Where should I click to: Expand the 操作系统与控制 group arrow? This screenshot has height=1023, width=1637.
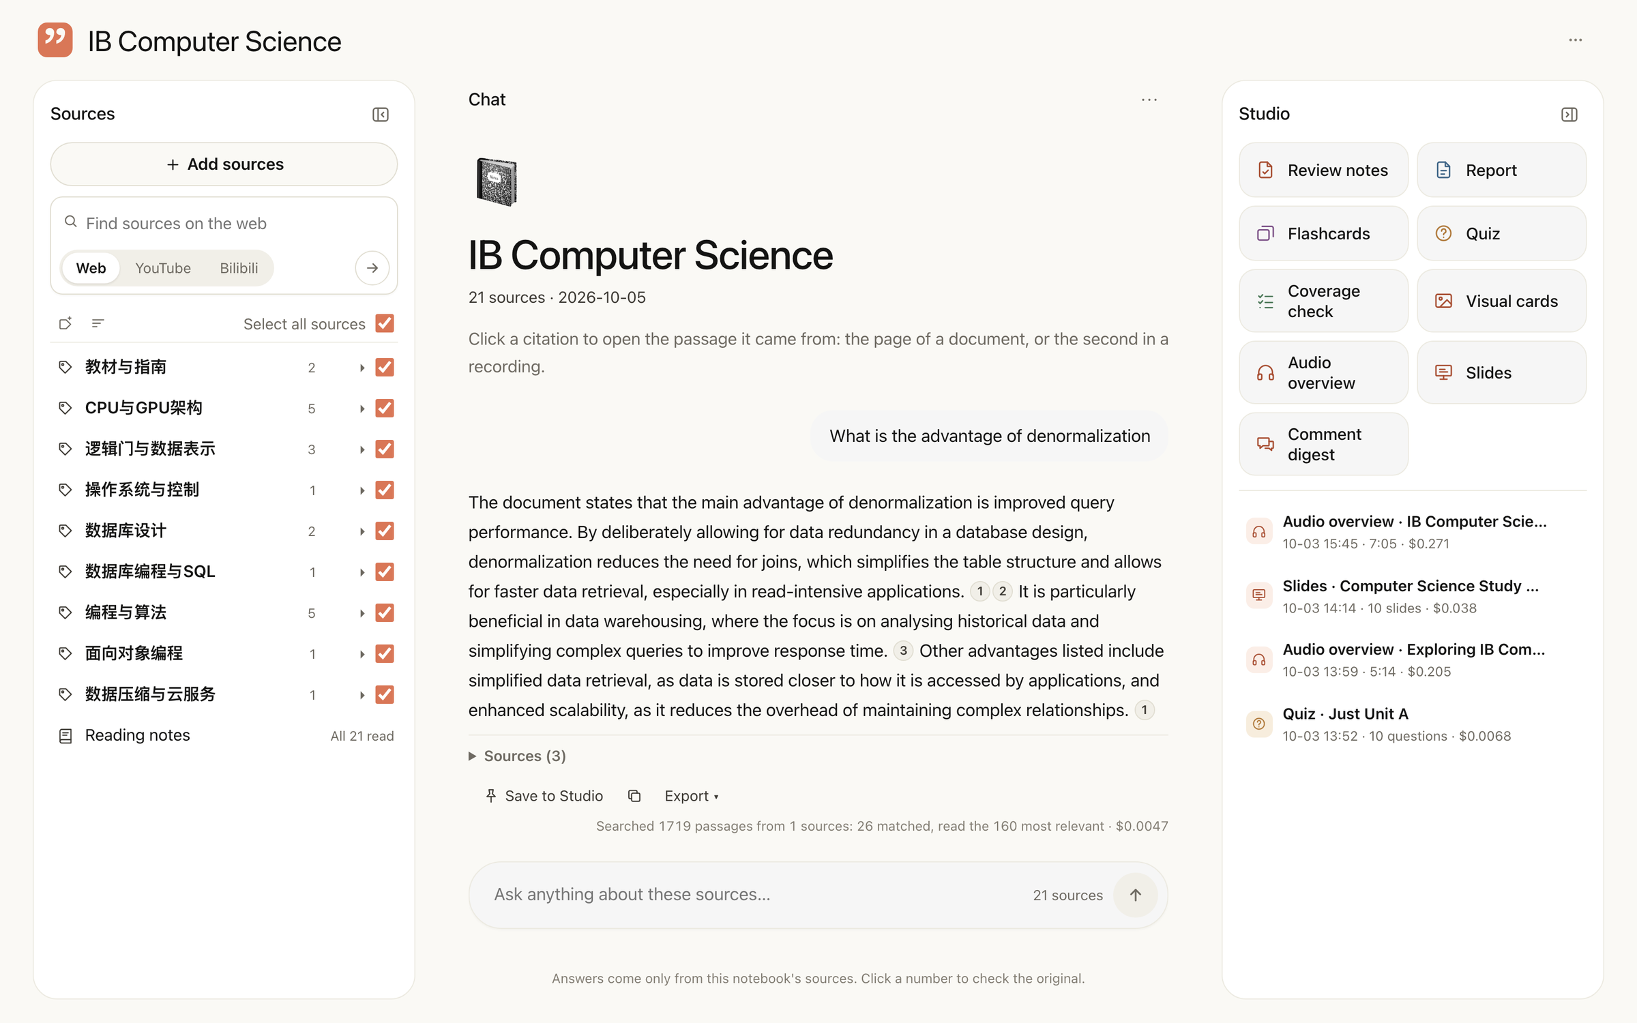[362, 490]
